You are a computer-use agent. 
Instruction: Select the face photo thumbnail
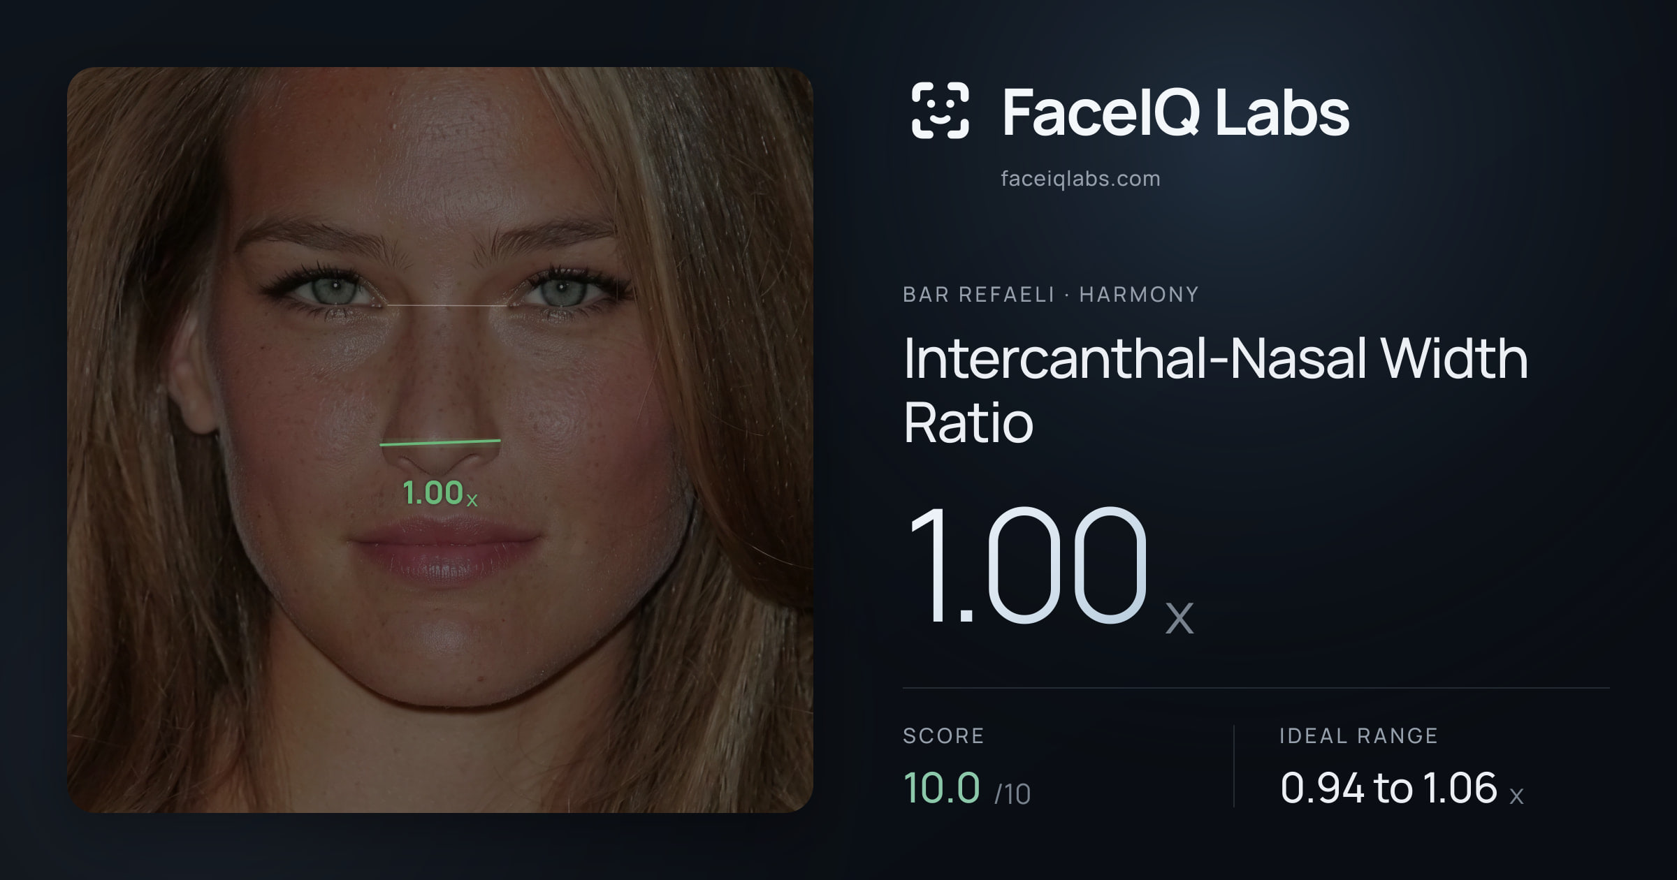(440, 439)
